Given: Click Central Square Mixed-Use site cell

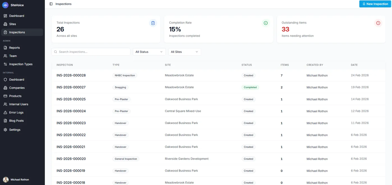Looking at the screenshot, I should (183, 111).
